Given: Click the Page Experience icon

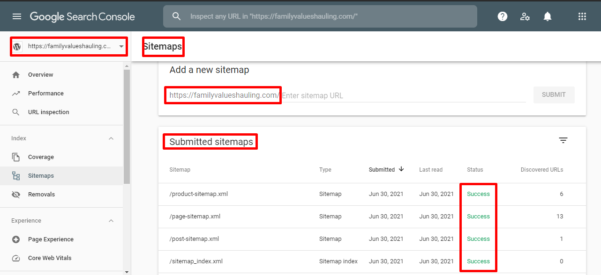Looking at the screenshot, I should [15, 239].
